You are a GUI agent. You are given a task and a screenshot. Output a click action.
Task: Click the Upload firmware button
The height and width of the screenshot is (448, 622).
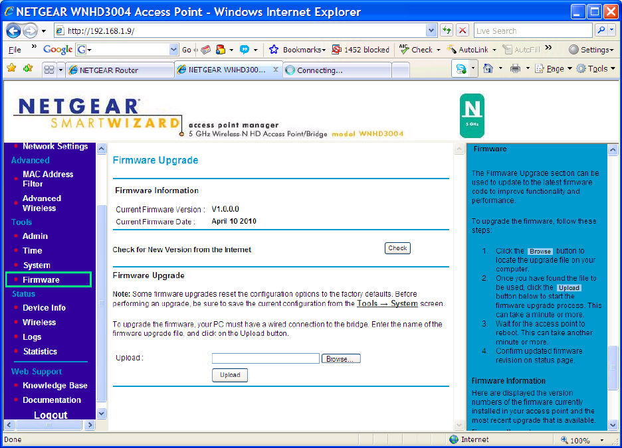[x=230, y=375]
